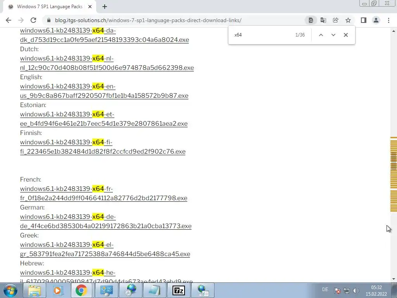
Task: Click the 1/36 match counter
Action: pyautogui.click(x=300, y=35)
